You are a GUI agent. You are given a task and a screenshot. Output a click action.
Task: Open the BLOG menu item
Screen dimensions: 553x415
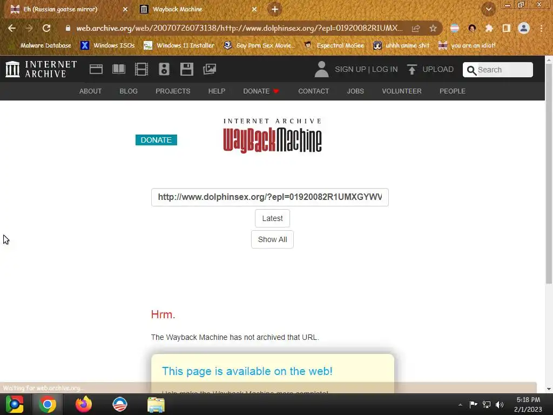pyautogui.click(x=129, y=91)
